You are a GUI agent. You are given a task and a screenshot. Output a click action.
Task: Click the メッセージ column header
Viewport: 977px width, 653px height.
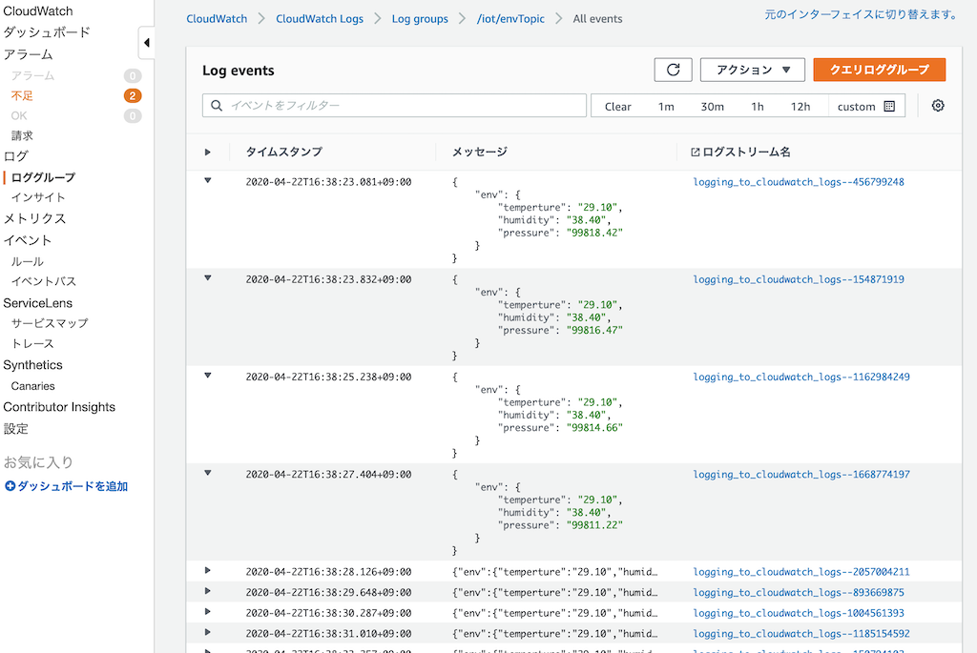tap(479, 152)
